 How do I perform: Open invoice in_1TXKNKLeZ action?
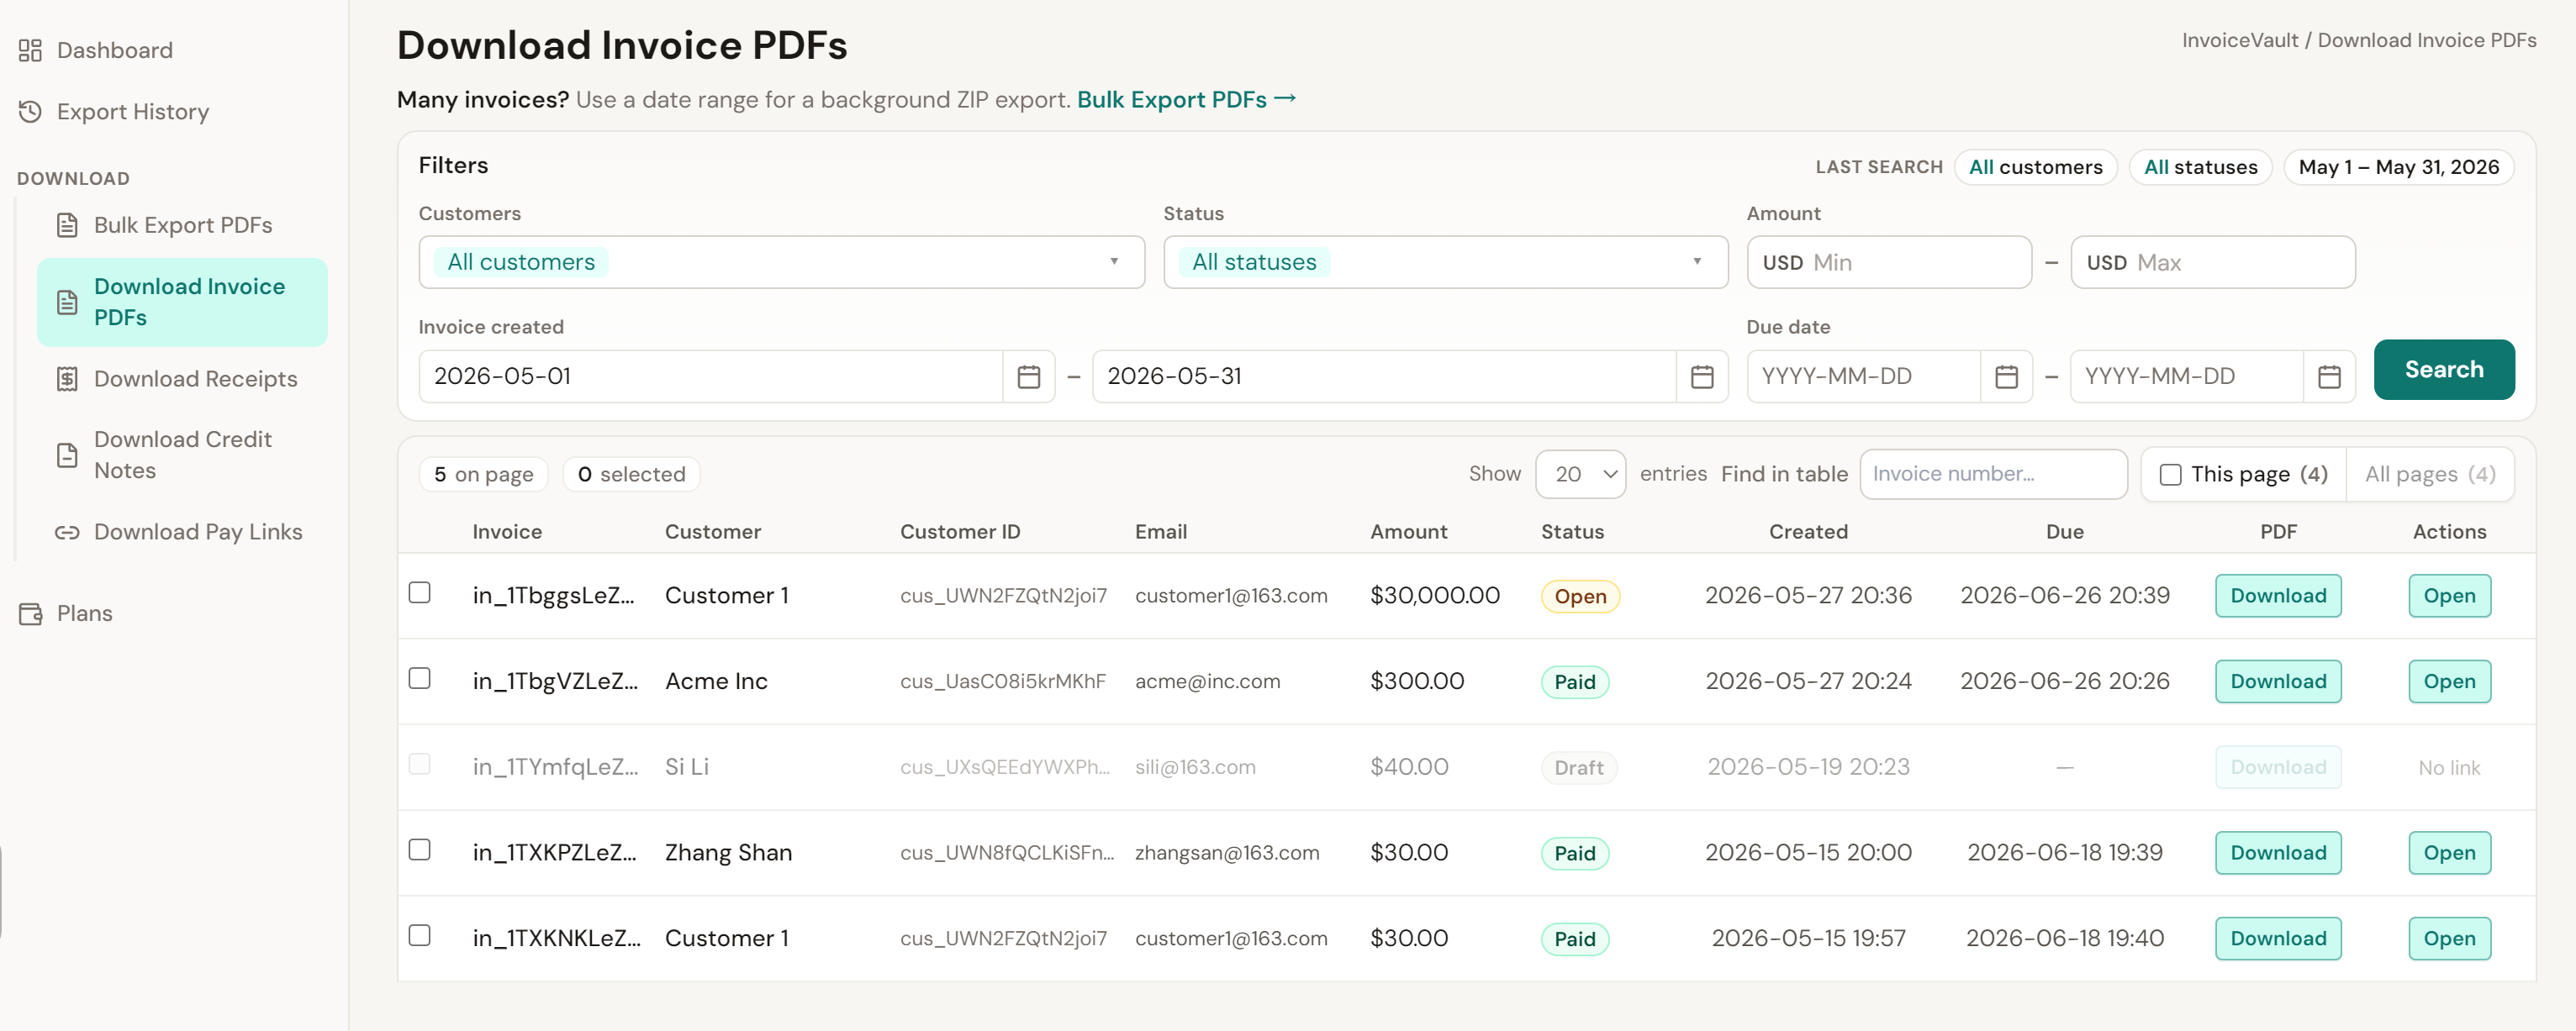pyautogui.click(x=2449, y=938)
